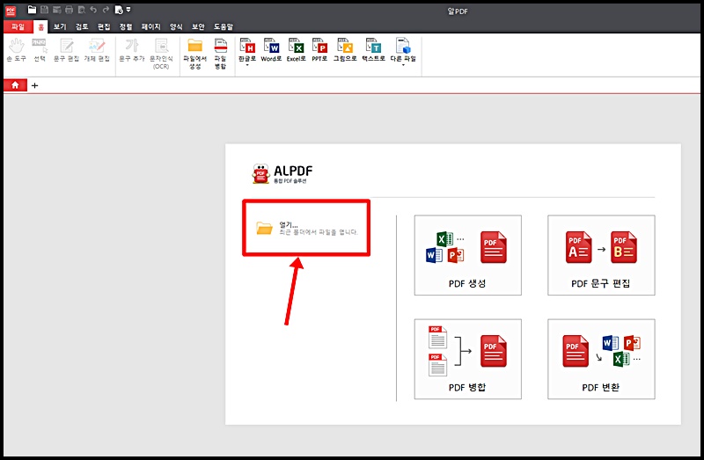This screenshot has width=704, height=460.
Task: Click the PDF 생성 card
Action: 468,255
